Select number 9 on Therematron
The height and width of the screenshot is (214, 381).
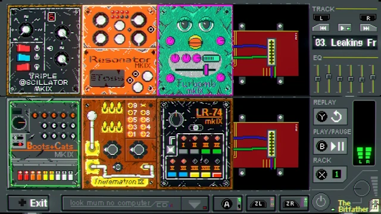[133, 106]
